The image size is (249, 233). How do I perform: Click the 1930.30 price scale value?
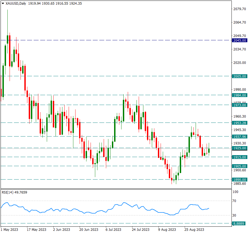239,143
